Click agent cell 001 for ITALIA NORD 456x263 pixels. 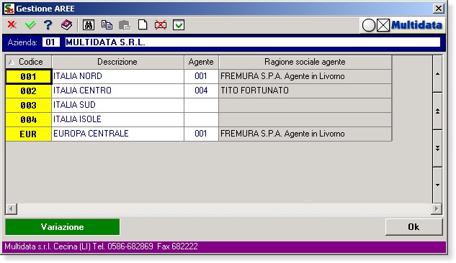pos(201,76)
